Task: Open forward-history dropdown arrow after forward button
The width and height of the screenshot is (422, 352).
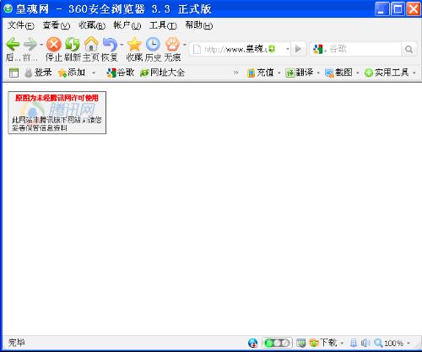Action: click(41, 45)
